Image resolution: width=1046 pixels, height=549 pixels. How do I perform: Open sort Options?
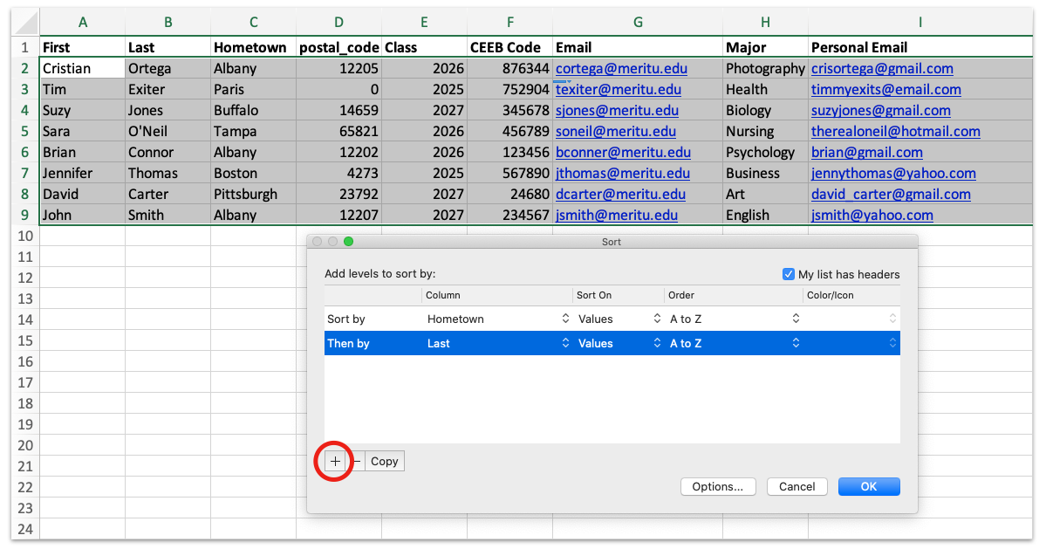pyautogui.click(x=717, y=487)
